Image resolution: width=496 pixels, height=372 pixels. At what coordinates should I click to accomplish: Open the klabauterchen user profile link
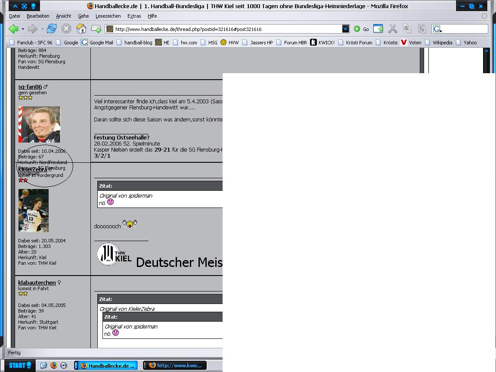click(x=37, y=282)
